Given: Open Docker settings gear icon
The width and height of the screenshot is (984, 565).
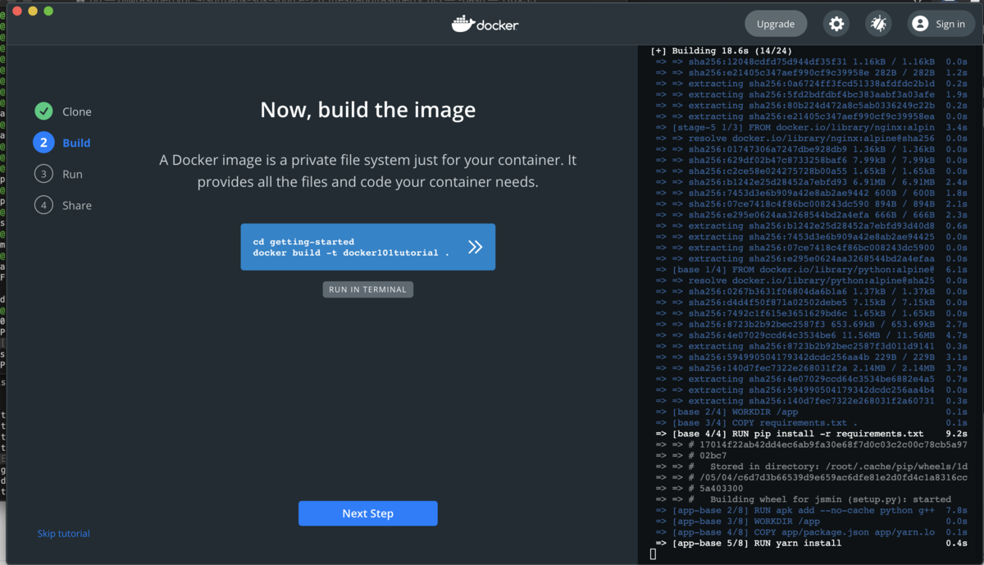Looking at the screenshot, I should click(836, 24).
